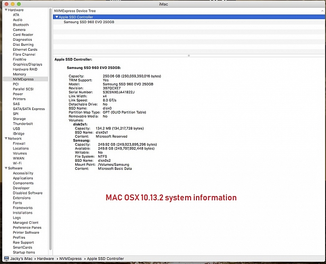The width and height of the screenshot is (326, 264).
Task: Select Printers in the sidebar
Action: [19, 99]
